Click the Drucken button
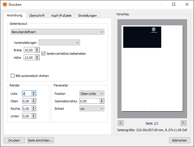Viewport: 194px width, 147px height. 14,140
